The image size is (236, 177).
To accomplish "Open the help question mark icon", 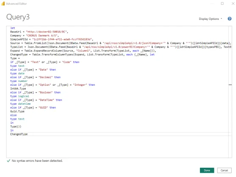I will tap(229, 19).
